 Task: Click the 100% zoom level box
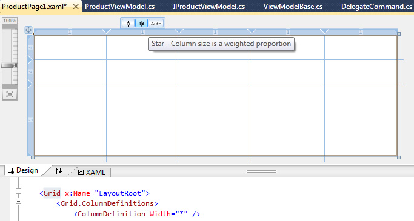[x=10, y=21]
